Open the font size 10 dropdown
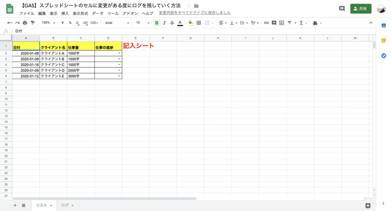The width and height of the screenshot is (391, 211). tap(142, 23)
